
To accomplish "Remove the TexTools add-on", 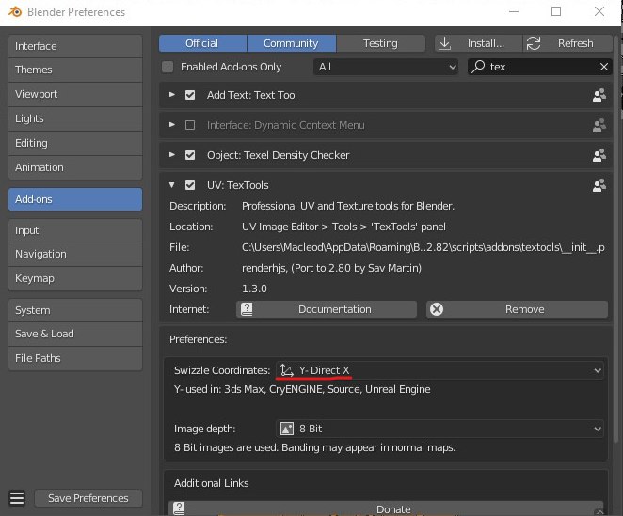I will [x=517, y=309].
